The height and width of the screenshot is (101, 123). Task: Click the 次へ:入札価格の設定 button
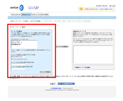tap(66, 84)
